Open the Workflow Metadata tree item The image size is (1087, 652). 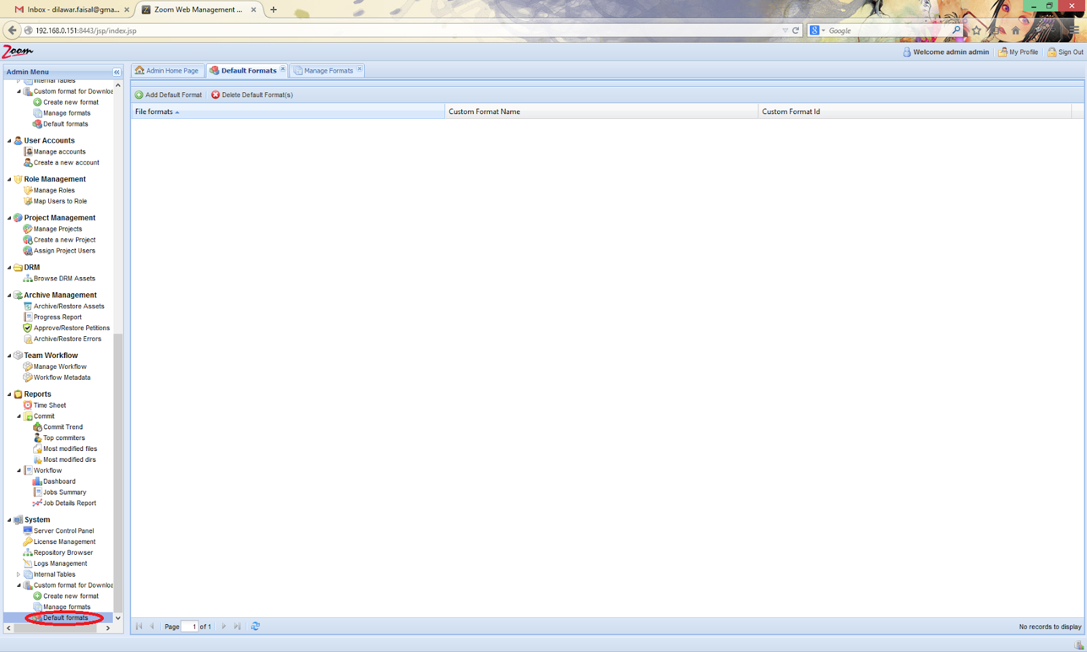point(62,378)
